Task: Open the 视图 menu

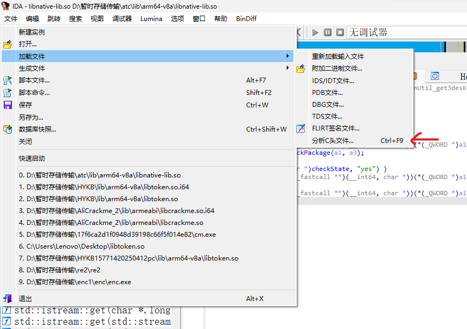Action: 97,19
